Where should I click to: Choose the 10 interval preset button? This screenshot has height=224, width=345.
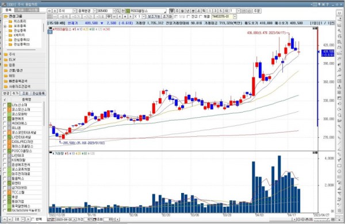pos(226,11)
